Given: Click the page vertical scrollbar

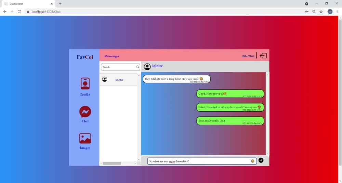Looking at the screenshot, I should click(x=340, y=93).
